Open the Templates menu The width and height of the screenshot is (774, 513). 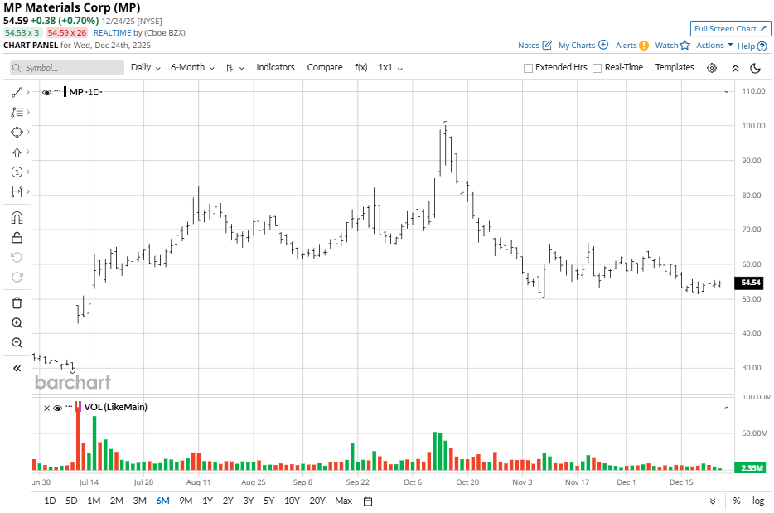[675, 67]
